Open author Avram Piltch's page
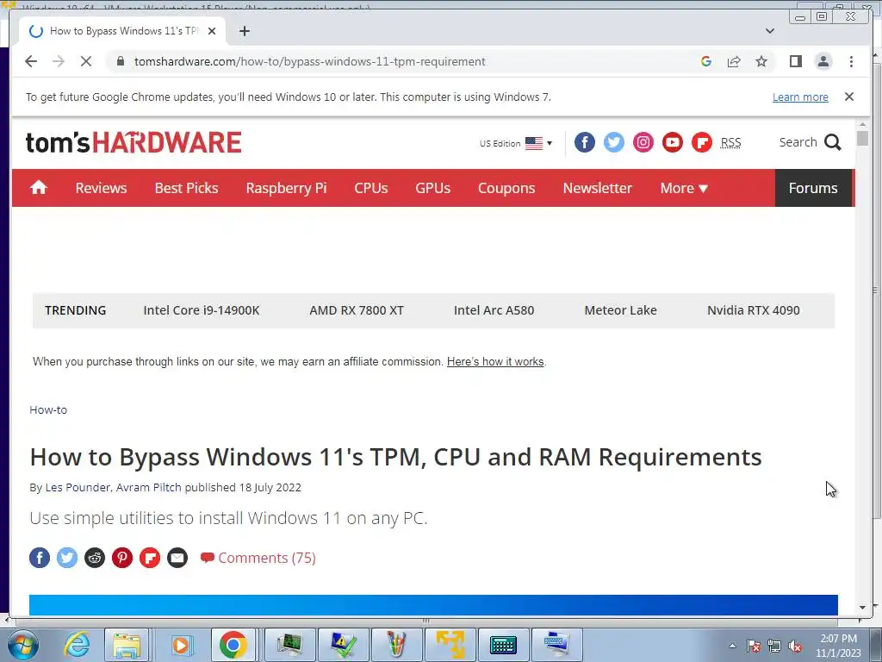The height and width of the screenshot is (662, 882). [x=148, y=488]
